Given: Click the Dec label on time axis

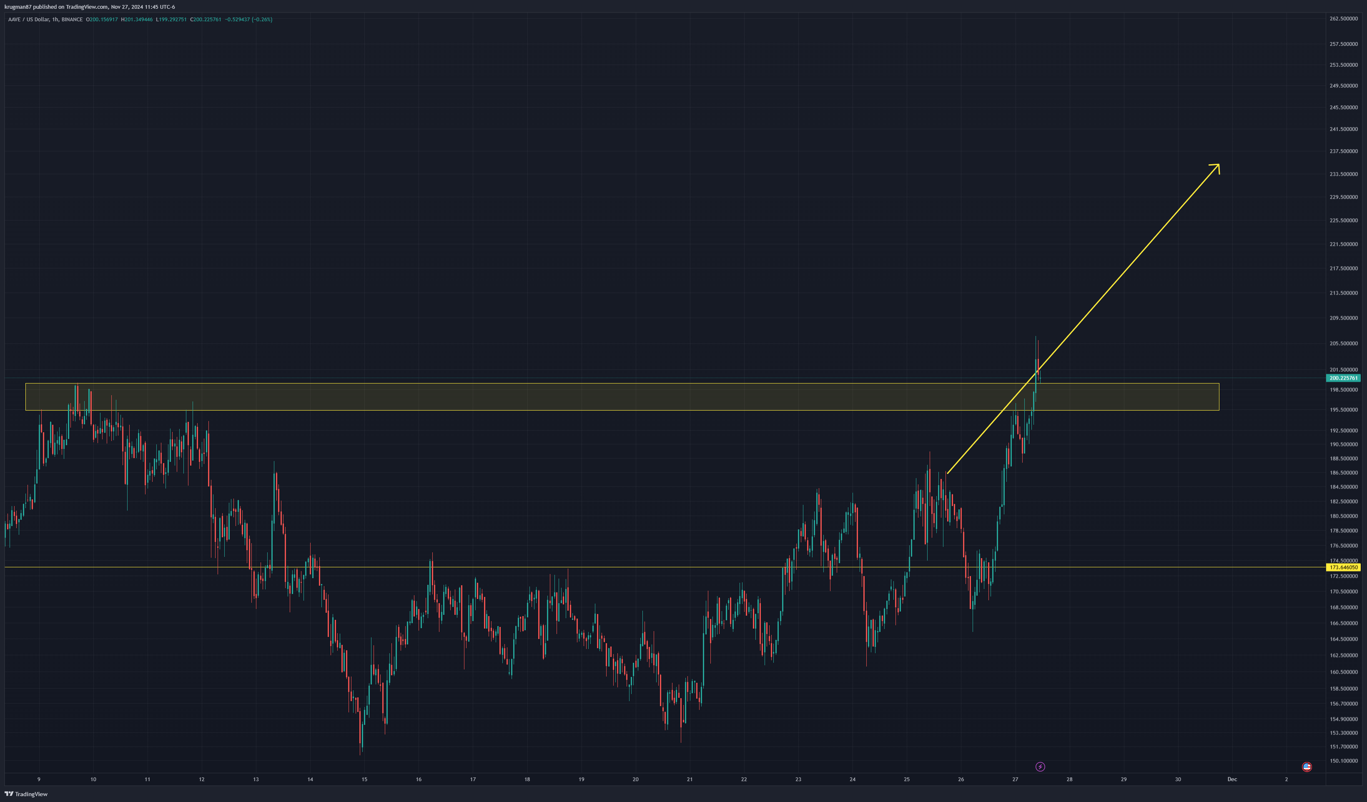Looking at the screenshot, I should 1232,779.
